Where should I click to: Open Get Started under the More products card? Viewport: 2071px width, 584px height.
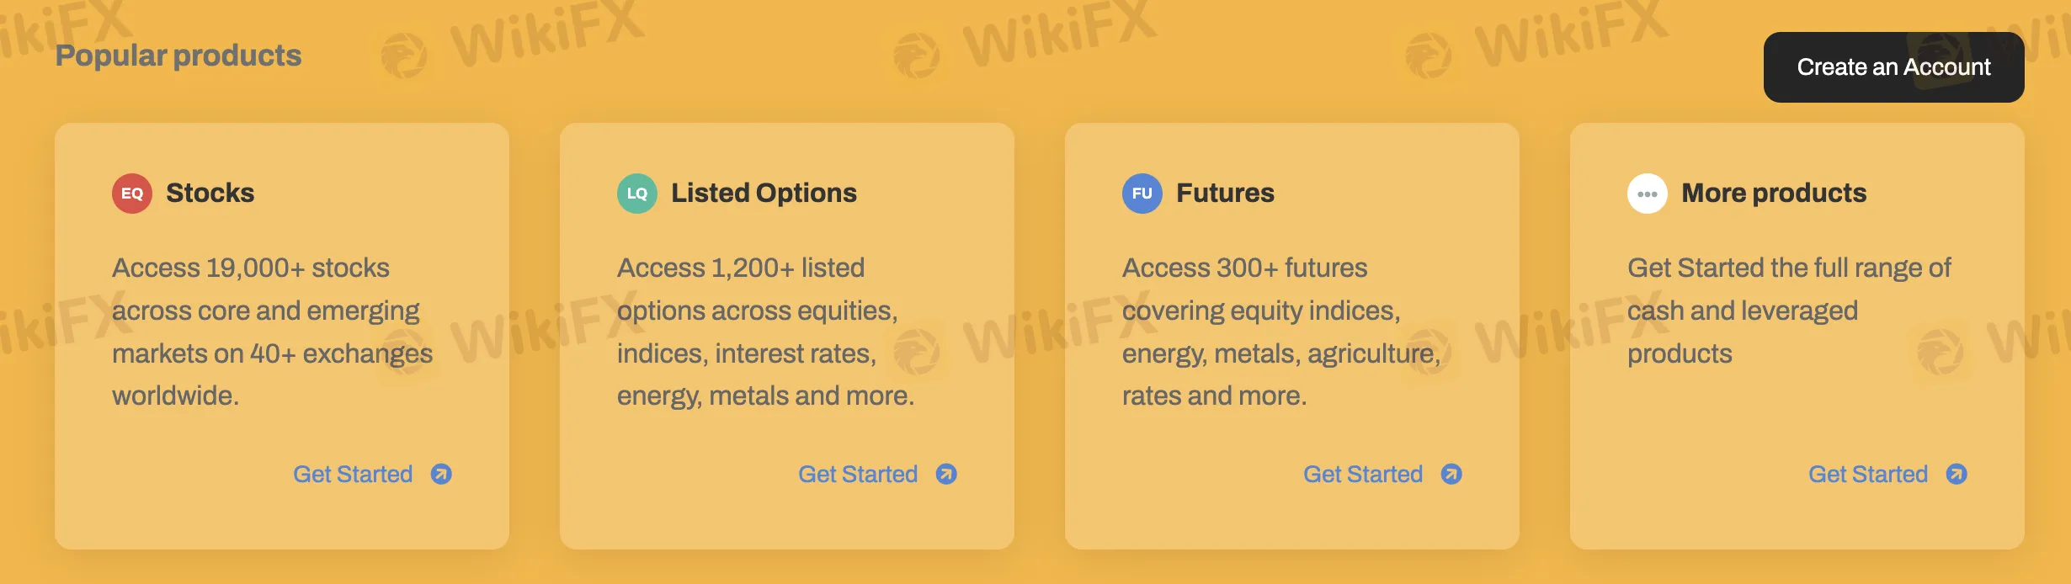(x=1868, y=474)
